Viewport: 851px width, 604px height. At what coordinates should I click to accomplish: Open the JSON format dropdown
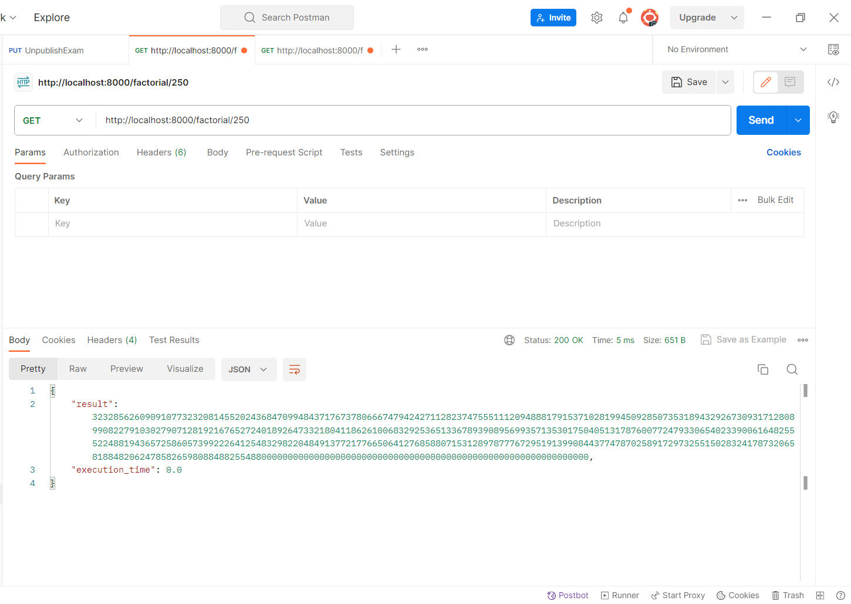click(249, 369)
